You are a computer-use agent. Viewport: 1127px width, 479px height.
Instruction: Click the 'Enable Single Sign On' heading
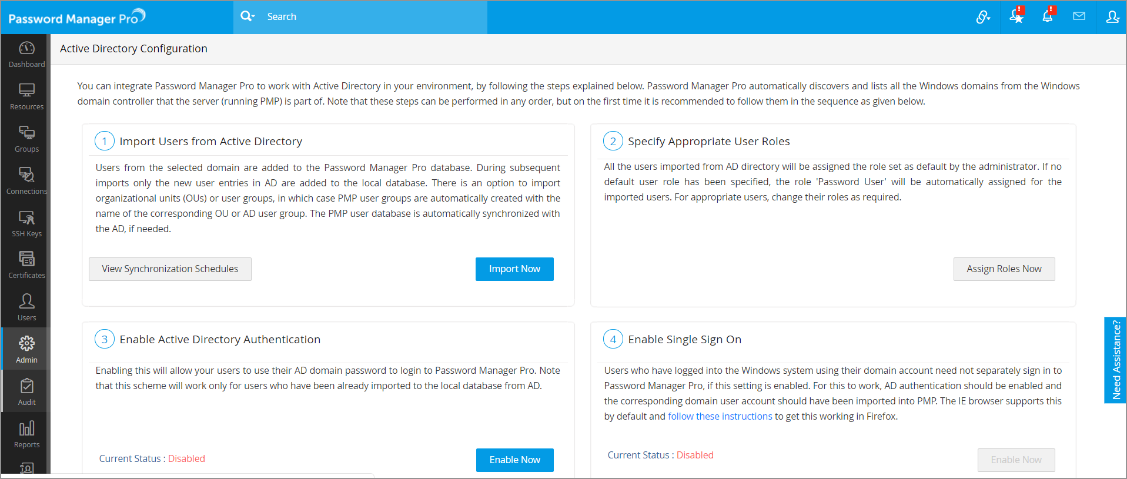coord(685,339)
